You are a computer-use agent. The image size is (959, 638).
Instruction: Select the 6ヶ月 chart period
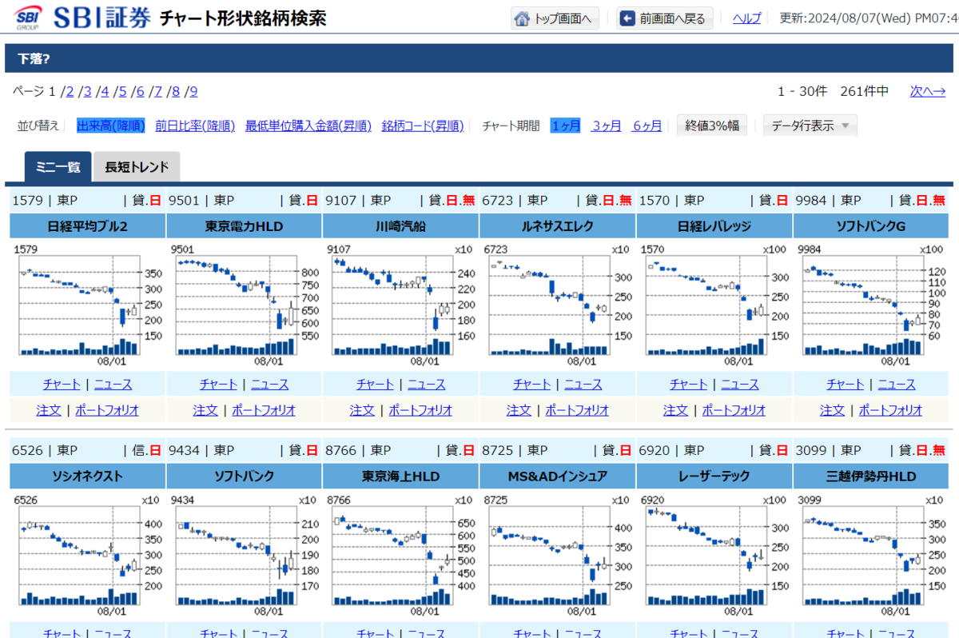(647, 126)
